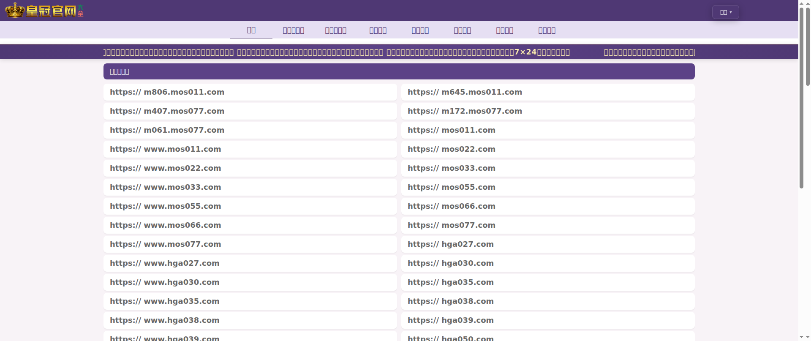
Task: Go to https:// www.hga038.com
Action: pos(250,320)
